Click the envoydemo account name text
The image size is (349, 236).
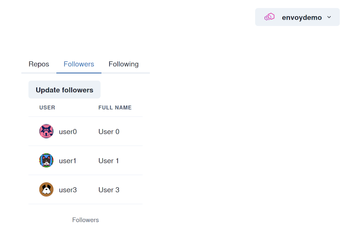[x=302, y=17]
